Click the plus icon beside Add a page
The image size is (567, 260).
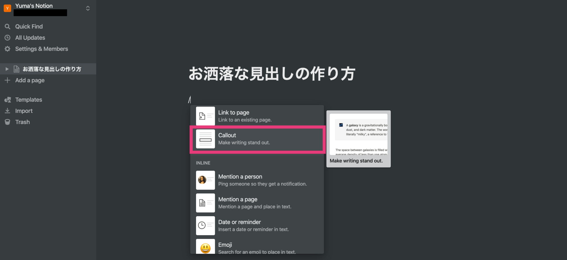coord(7,80)
